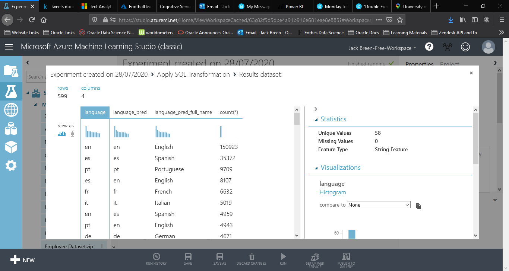Open the user account avatar
Screen dimensions: 509x271
(x=488, y=47)
